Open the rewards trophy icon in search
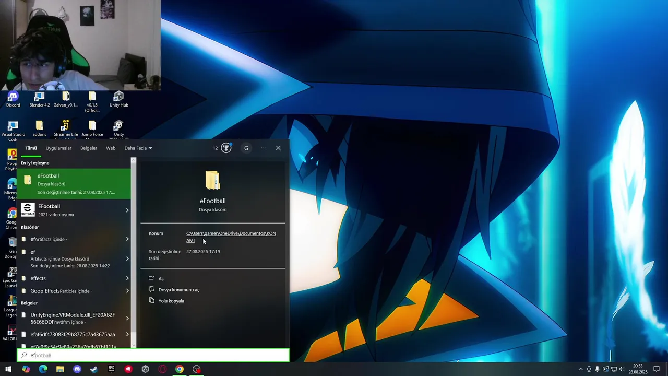The width and height of the screenshot is (668, 376). 226,148
